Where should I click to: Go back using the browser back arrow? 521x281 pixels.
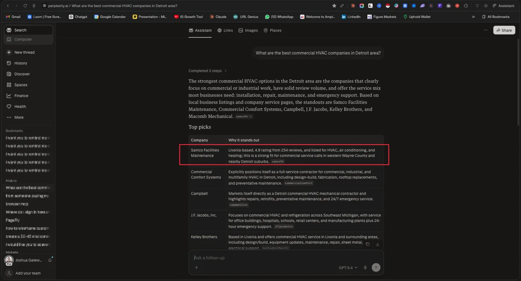point(8,6)
